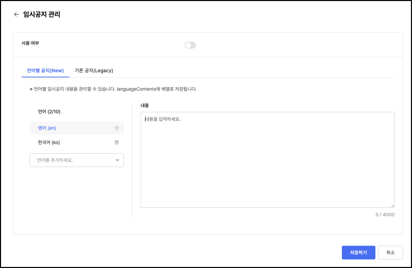Select 한국어 (ko) in the language list
Viewport: 412px width, 268px height.
point(49,142)
